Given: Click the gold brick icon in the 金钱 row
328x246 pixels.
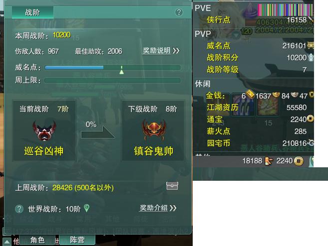Looking at the screenshot, I should (x=250, y=94).
